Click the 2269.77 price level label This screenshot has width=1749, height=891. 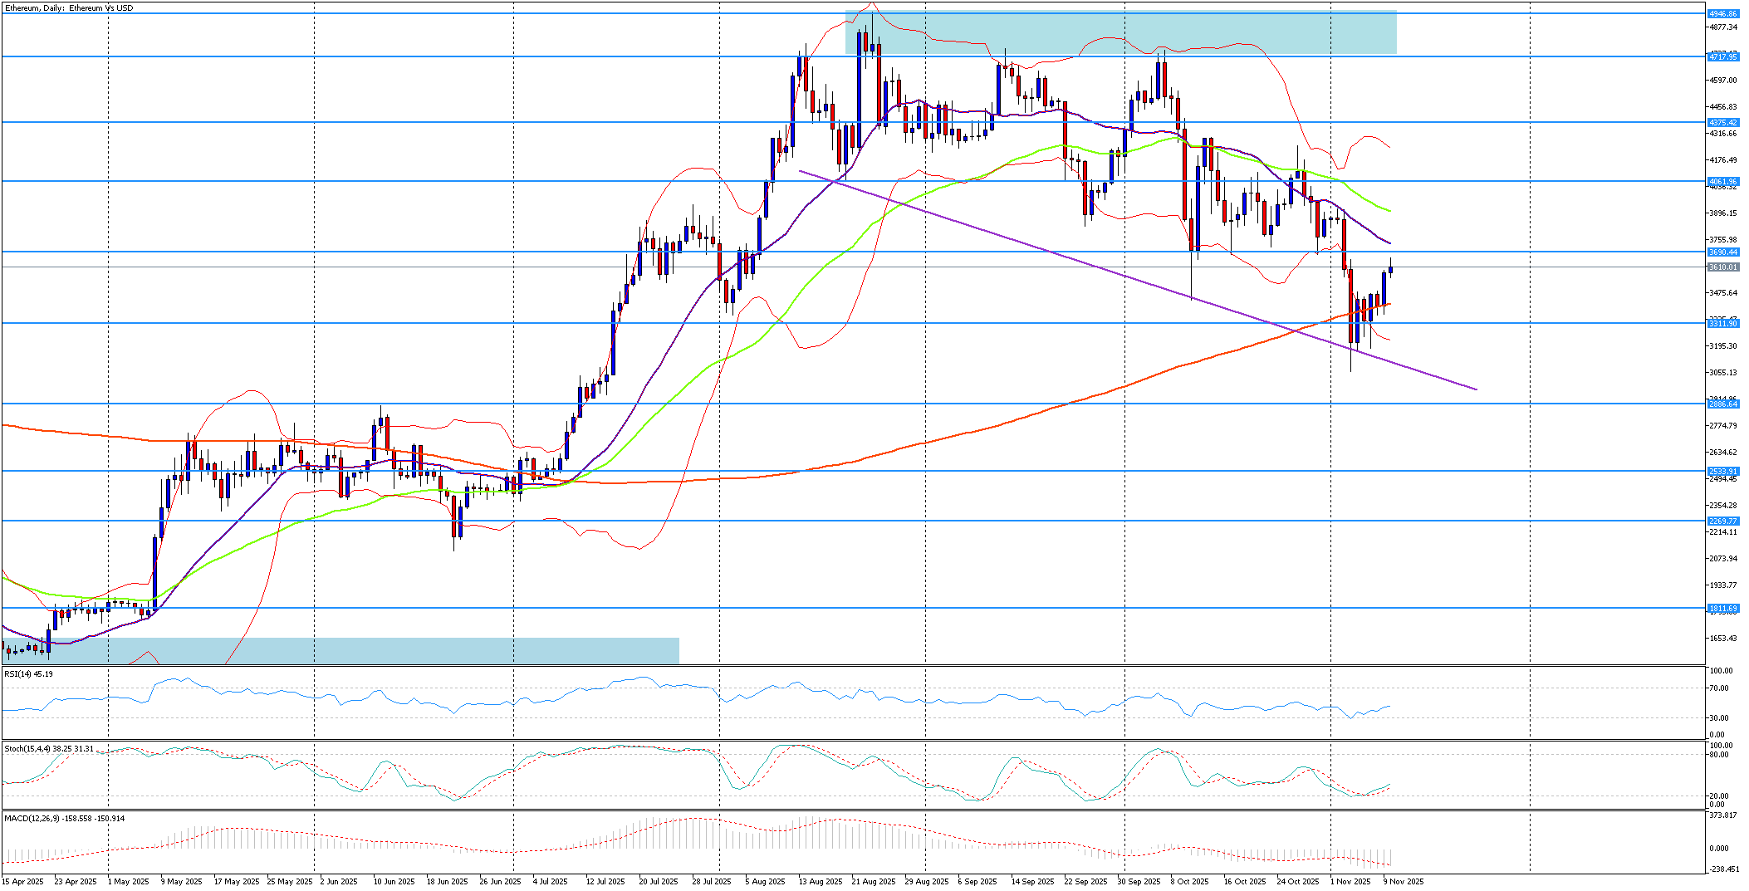(1722, 521)
